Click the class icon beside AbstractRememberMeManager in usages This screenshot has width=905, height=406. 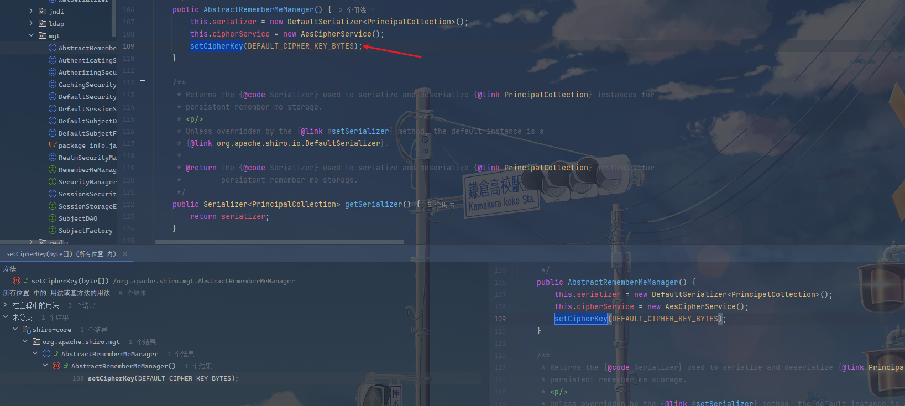click(46, 354)
